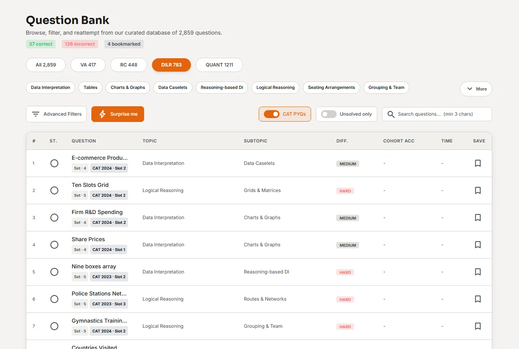Click the Reasoning-based DI subtopic cell in row 5

266,272
